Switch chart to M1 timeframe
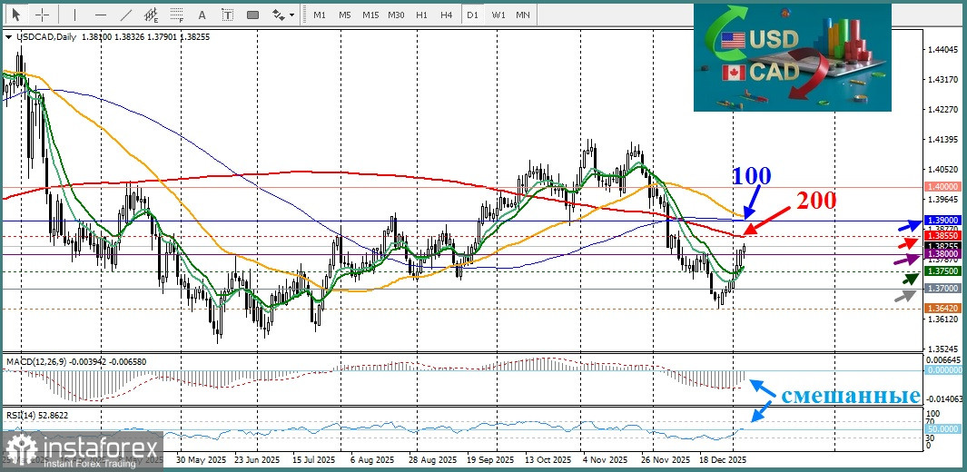The image size is (967, 472). coord(319,15)
